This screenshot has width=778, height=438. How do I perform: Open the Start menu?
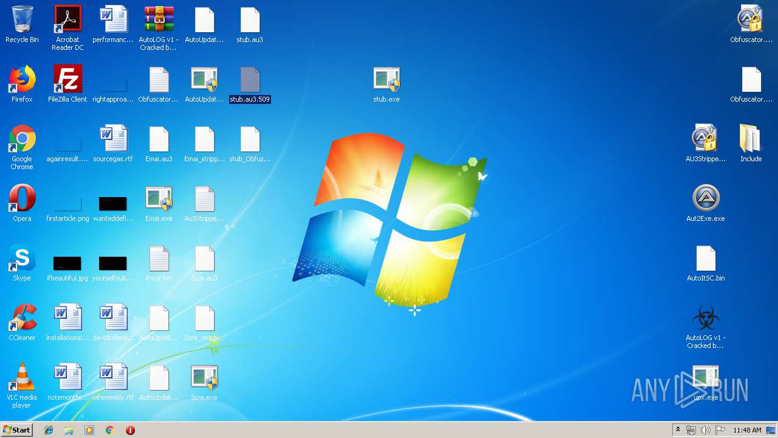(17, 429)
